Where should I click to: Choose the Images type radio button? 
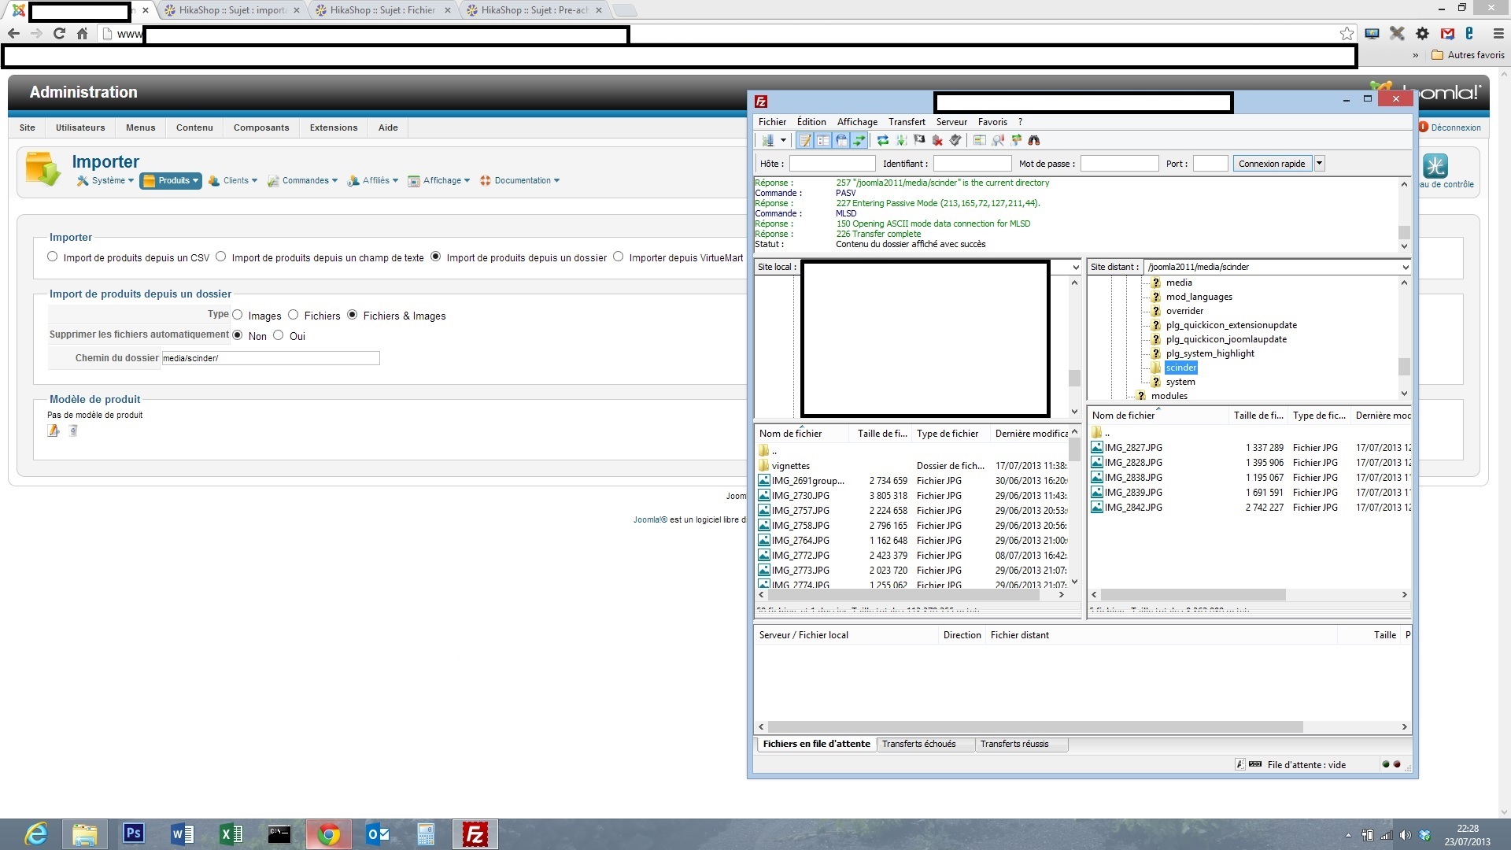[x=238, y=315]
